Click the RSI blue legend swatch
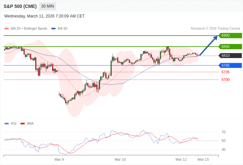This screenshot has height=165, width=243. pyautogui.click(x=7, y=124)
